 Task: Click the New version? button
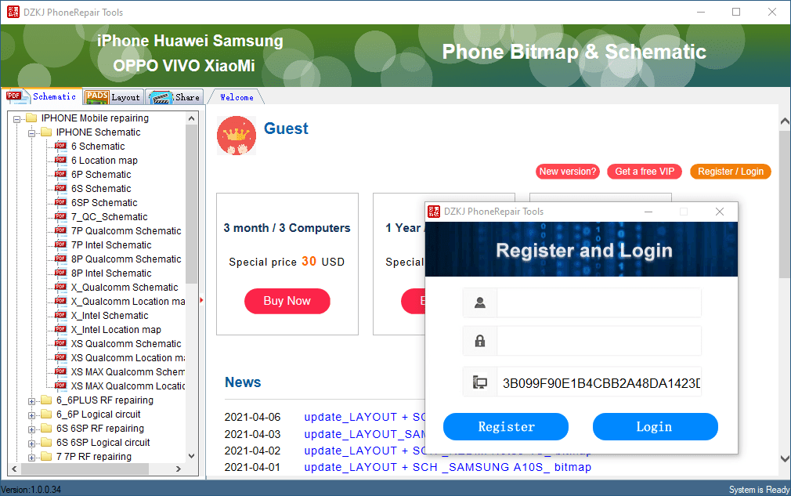568,172
